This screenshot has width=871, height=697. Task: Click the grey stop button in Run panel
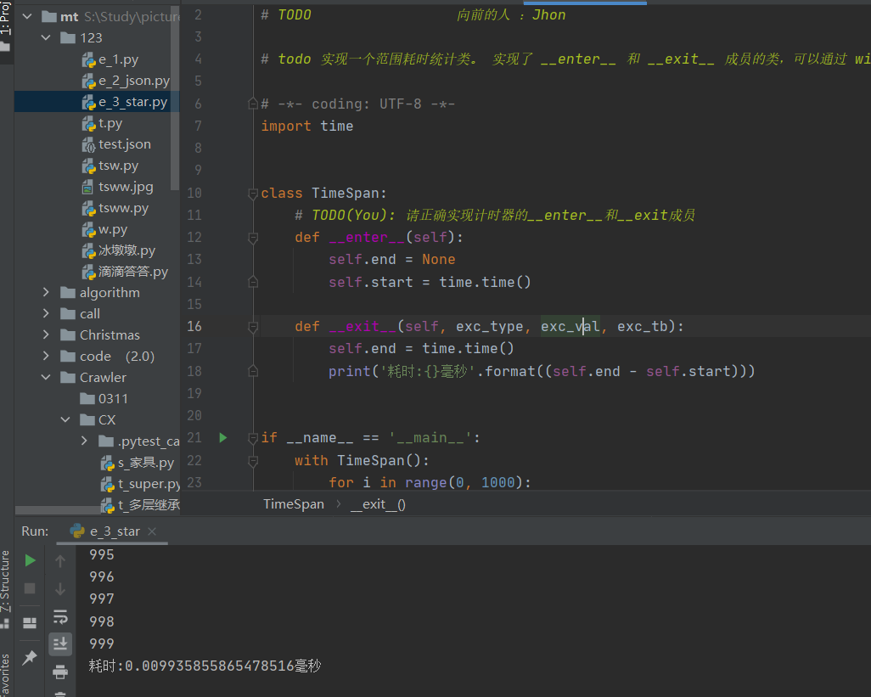point(30,588)
